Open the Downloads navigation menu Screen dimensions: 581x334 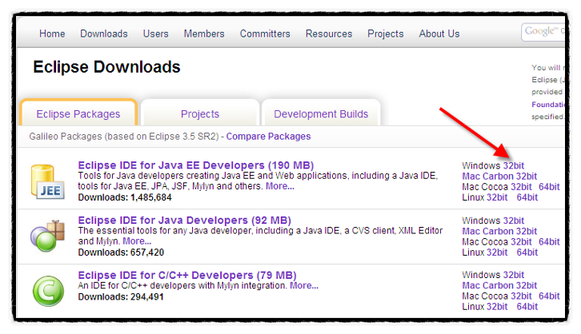pyautogui.click(x=104, y=34)
